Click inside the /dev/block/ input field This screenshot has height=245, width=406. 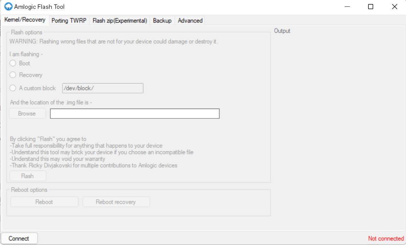click(x=103, y=88)
